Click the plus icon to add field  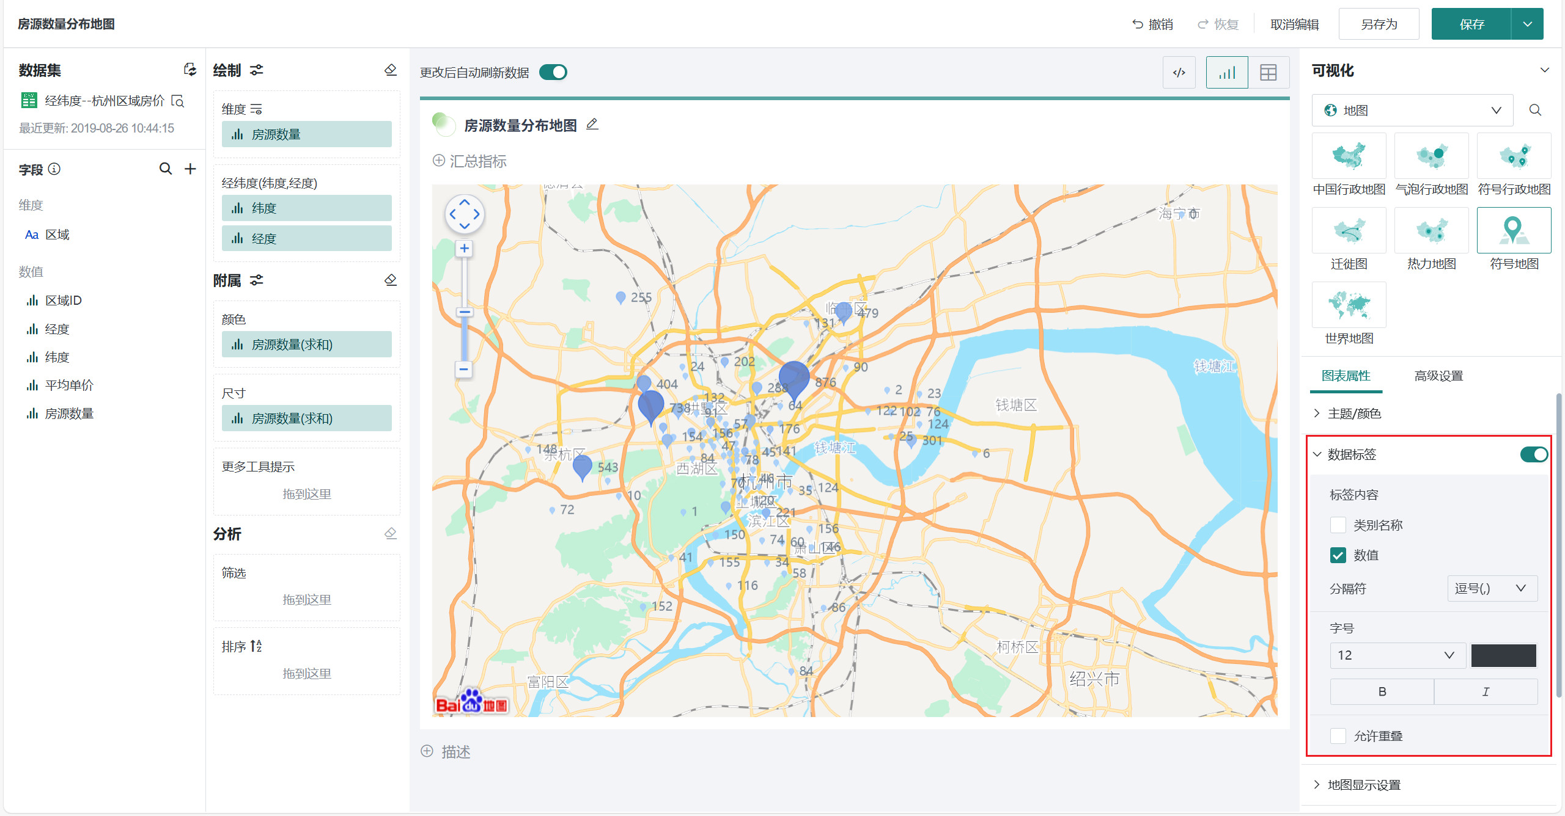190,169
